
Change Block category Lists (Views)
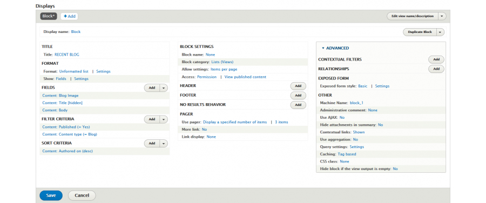(222, 62)
